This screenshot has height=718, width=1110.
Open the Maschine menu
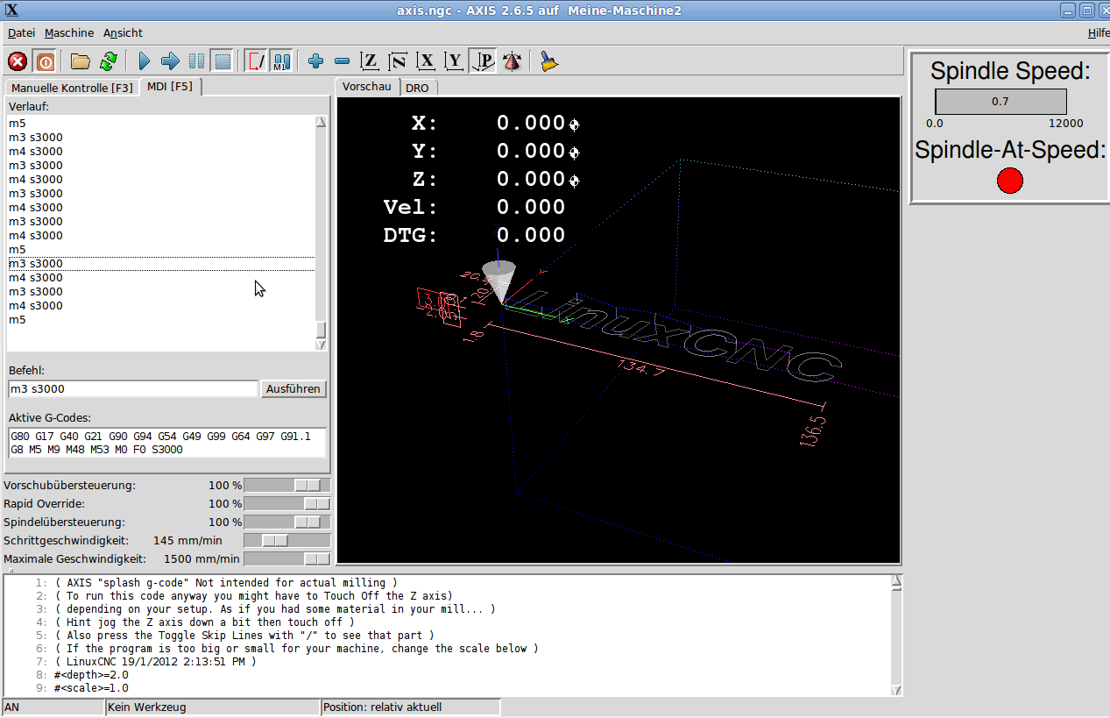[69, 32]
